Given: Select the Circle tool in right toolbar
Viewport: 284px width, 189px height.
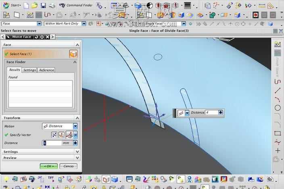Looking at the screenshot, I should click(278, 108).
